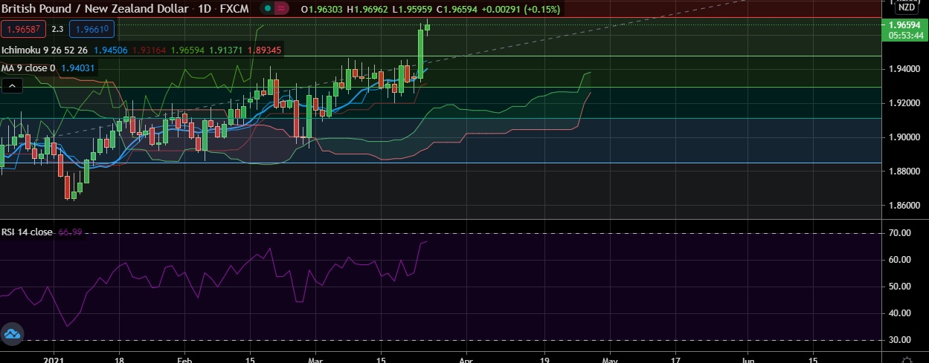Select the RSI 14 close legend
The height and width of the screenshot is (363, 929).
[27, 232]
